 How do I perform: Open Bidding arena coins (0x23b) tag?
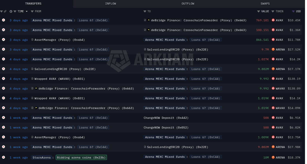pyautogui.click(x=81, y=157)
